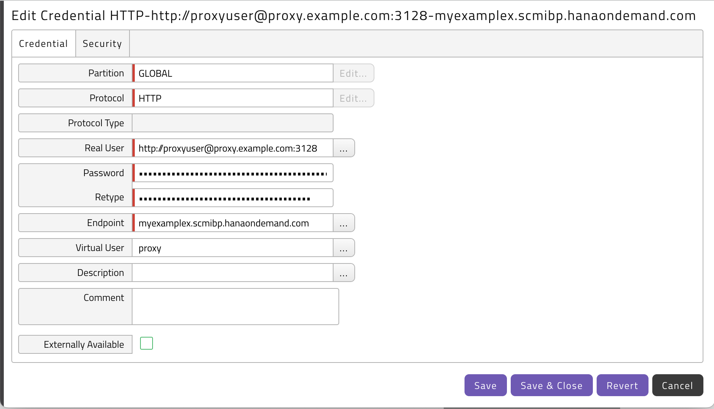
Task: Click the Edit button next to Protocol
Action: (x=353, y=98)
